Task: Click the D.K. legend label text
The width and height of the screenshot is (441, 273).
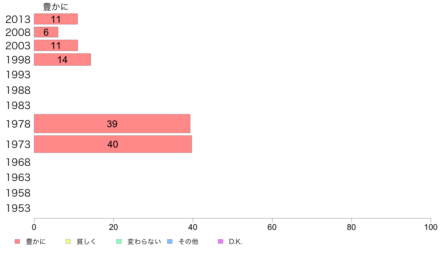Action: pos(235,241)
